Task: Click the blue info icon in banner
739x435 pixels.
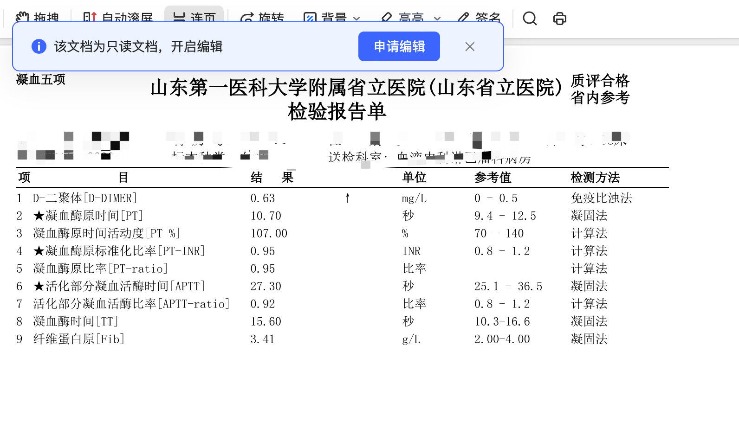Action: pos(39,46)
